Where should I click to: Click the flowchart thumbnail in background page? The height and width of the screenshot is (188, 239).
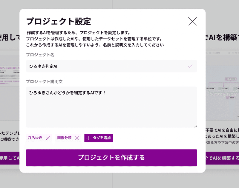222,86
